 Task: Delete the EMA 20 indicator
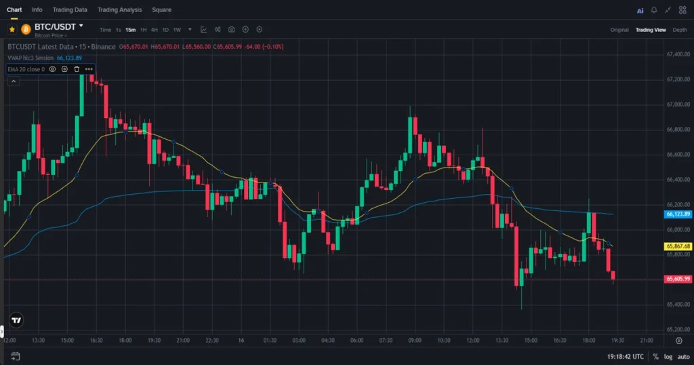tap(77, 69)
